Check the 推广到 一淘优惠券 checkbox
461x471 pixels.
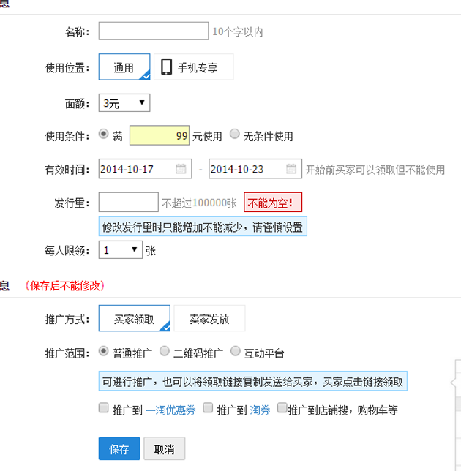[x=103, y=408]
